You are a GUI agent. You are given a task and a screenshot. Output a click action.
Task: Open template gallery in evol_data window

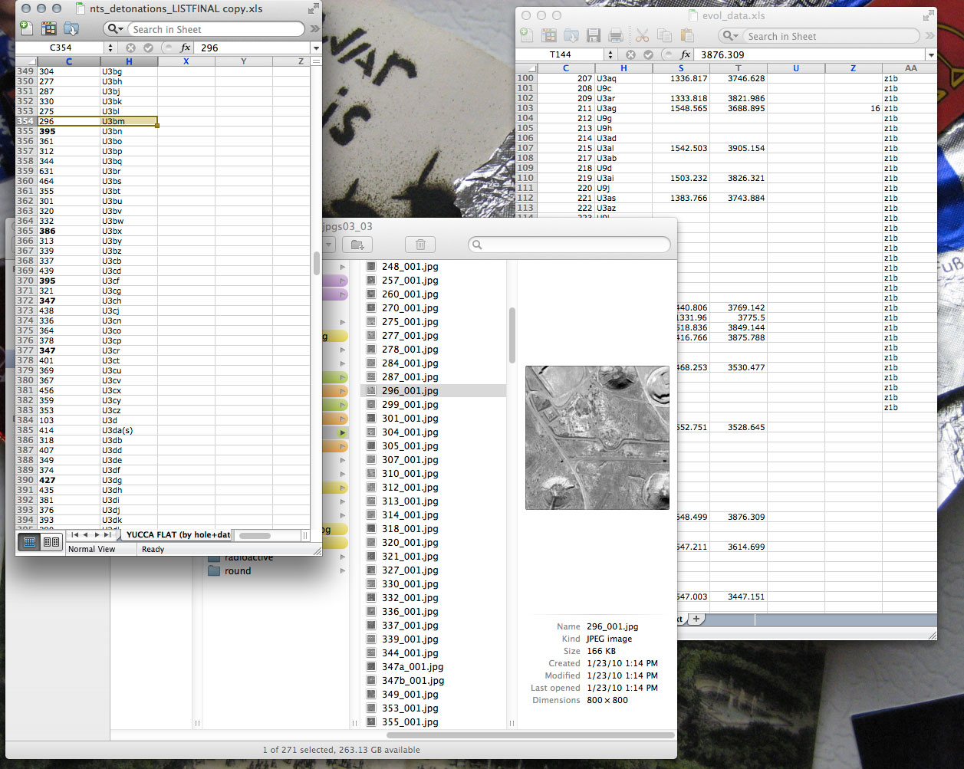point(549,35)
